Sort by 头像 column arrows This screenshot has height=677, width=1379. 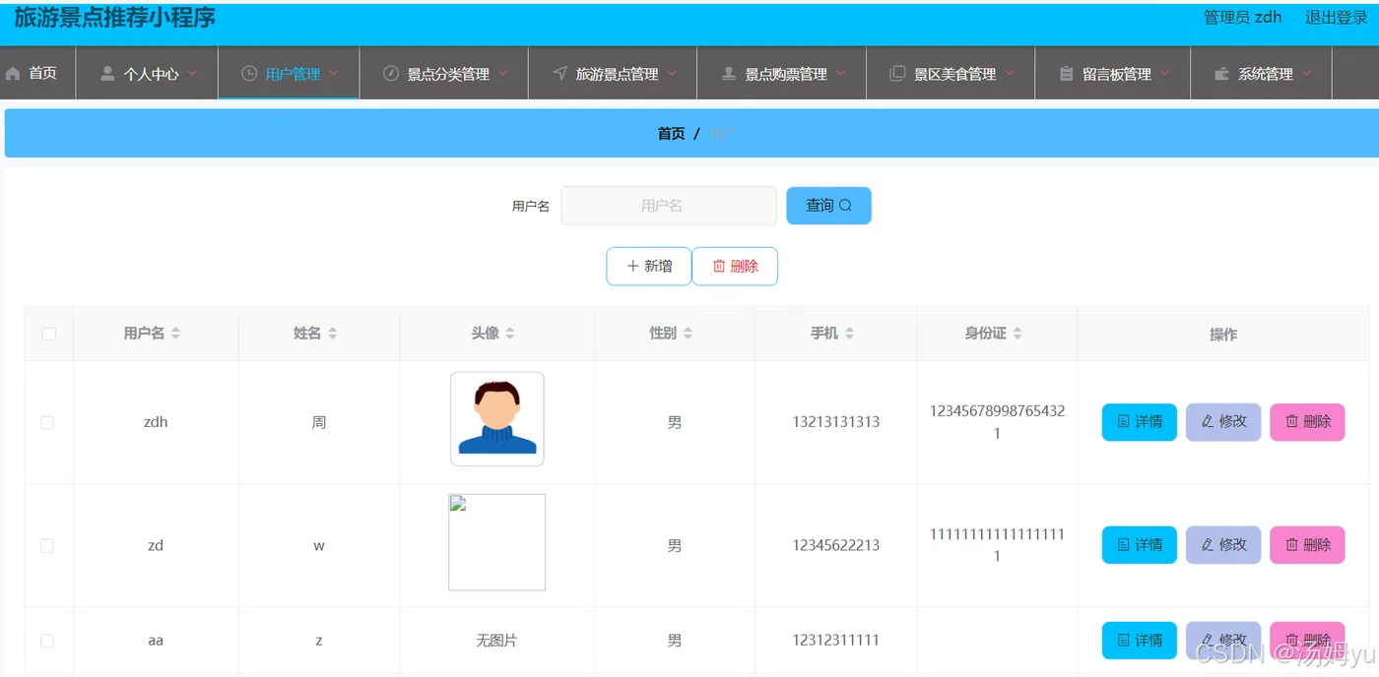pos(510,334)
